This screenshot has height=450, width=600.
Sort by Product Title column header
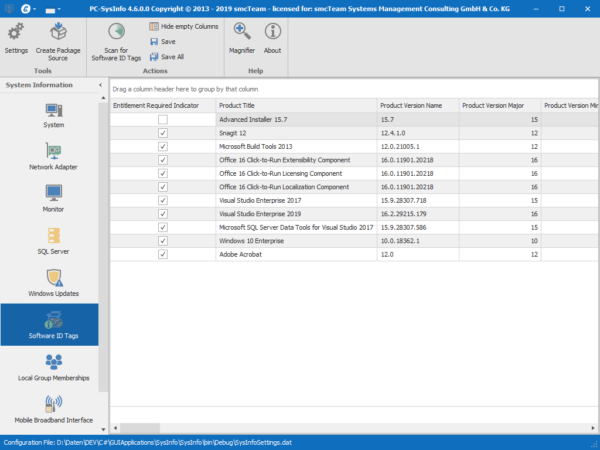[x=296, y=105]
